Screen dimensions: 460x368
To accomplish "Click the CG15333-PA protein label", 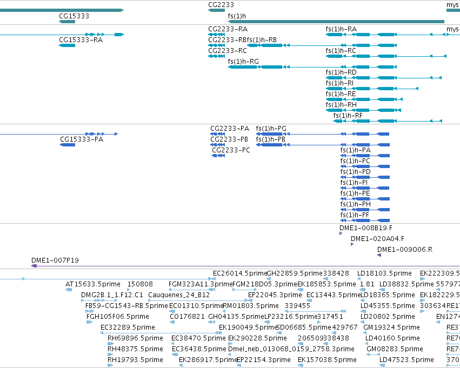I will [x=82, y=139].
